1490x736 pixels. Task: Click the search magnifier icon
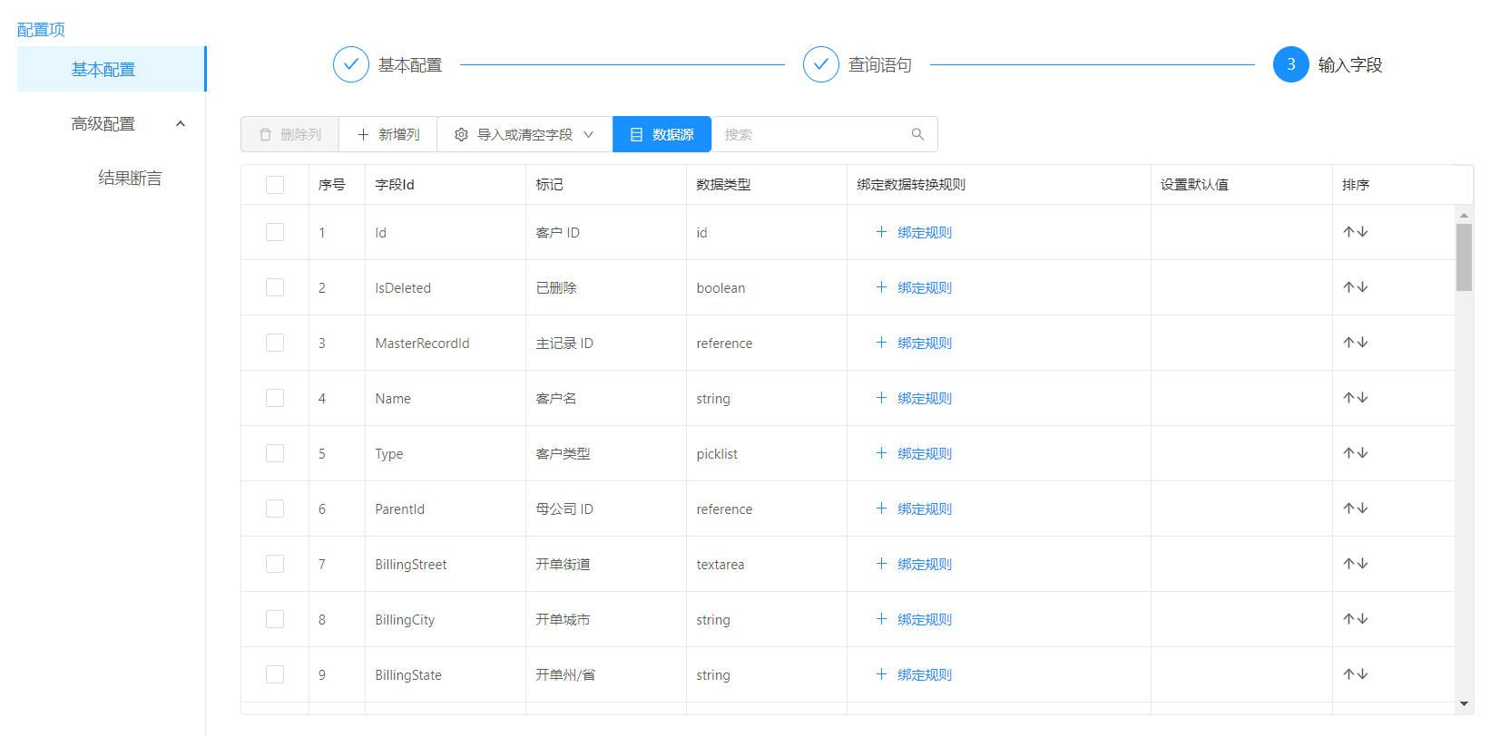(917, 134)
